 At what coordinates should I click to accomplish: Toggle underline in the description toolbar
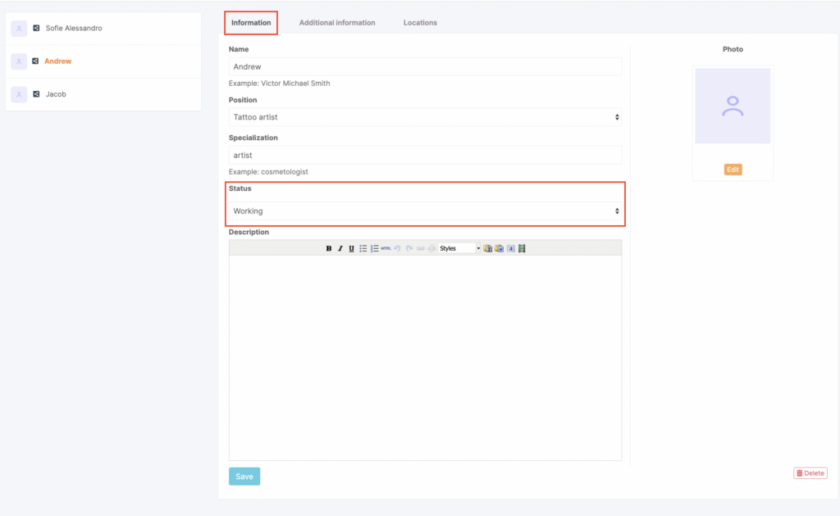click(x=352, y=248)
